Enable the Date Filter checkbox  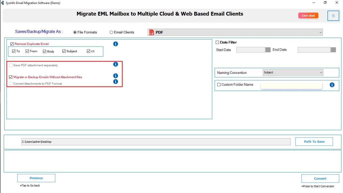point(217,42)
